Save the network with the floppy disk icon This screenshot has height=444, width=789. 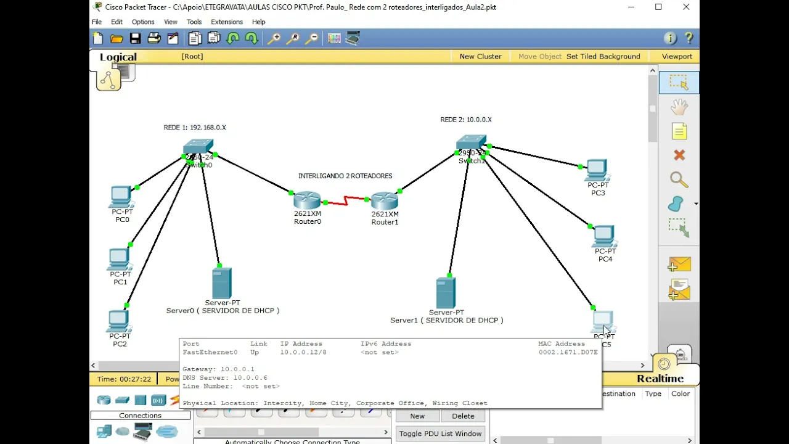pos(135,39)
